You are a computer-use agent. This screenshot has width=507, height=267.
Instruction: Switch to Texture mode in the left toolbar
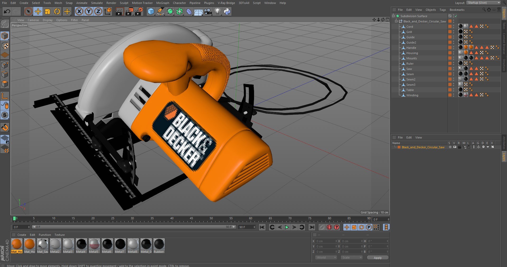pos(5,45)
